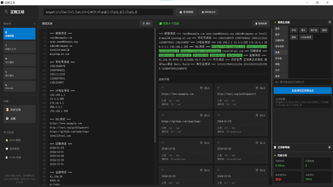Click the 常用模板 button
This screenshot has width=333, height=187.
coord(186,12)
